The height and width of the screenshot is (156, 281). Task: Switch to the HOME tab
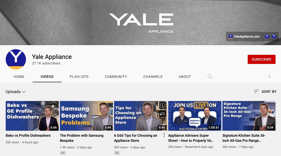[x=19, y=77]
